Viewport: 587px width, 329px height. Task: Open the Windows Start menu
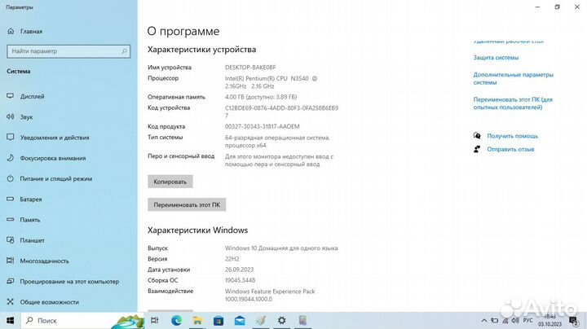[x=10, y=321]
